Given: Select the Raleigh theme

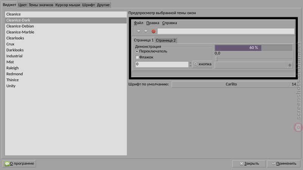Looking at the screenshot, I should click(x=66, y=68).
